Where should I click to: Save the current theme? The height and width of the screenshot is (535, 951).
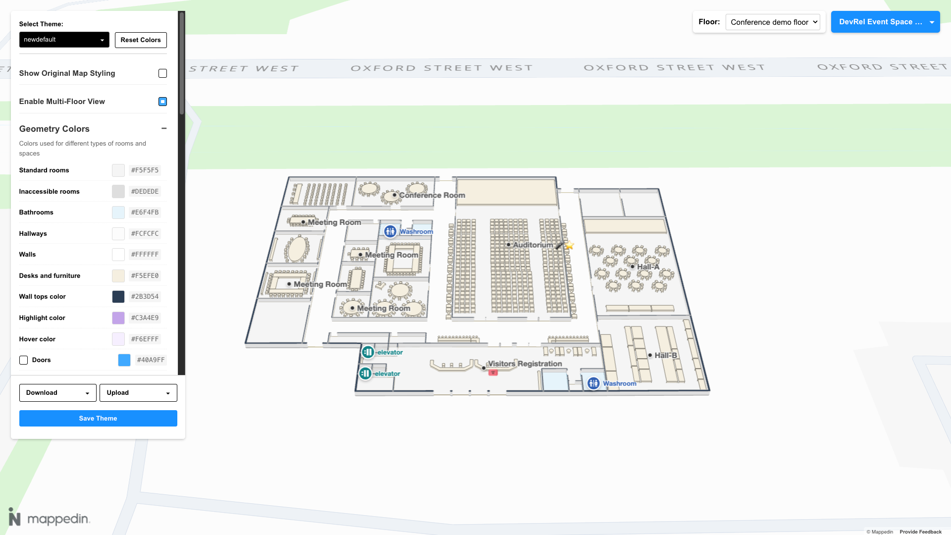pos(98,418)
